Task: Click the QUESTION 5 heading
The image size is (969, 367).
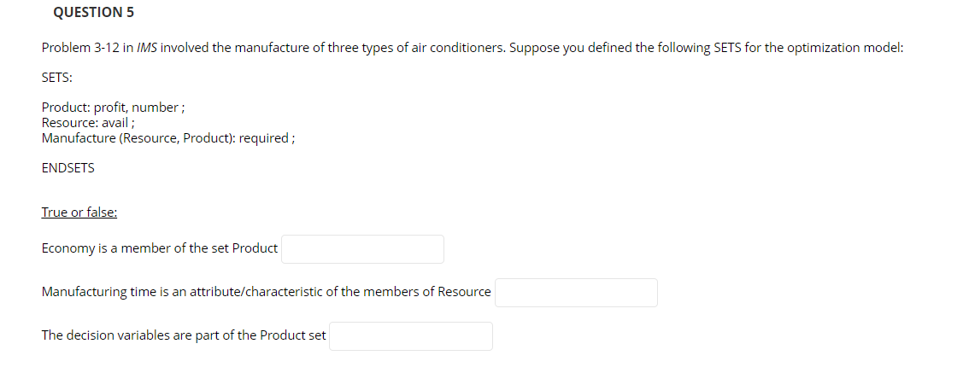Action: 93,12
